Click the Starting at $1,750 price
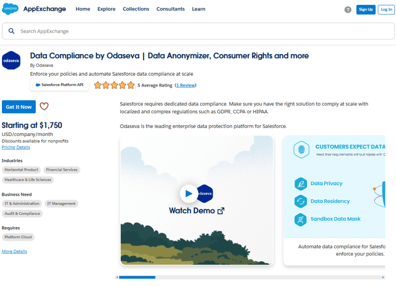The width and height of the screenshot is (396, 287). coord(32,125)
